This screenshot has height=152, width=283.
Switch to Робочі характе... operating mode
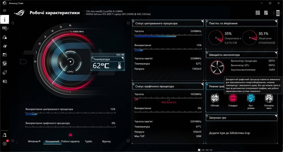pyautogui.click(x=70, y=141)
